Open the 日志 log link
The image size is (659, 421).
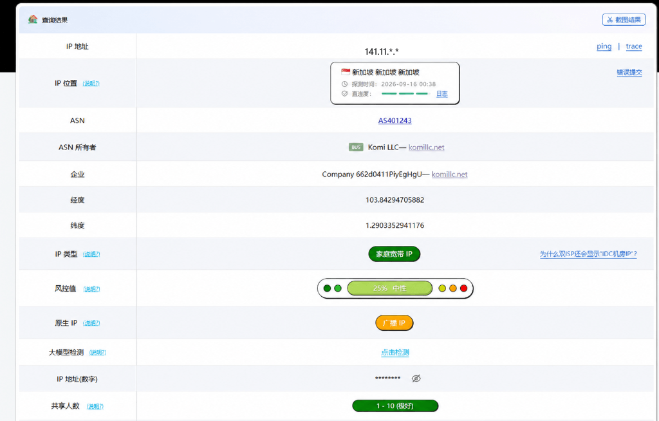441,94
